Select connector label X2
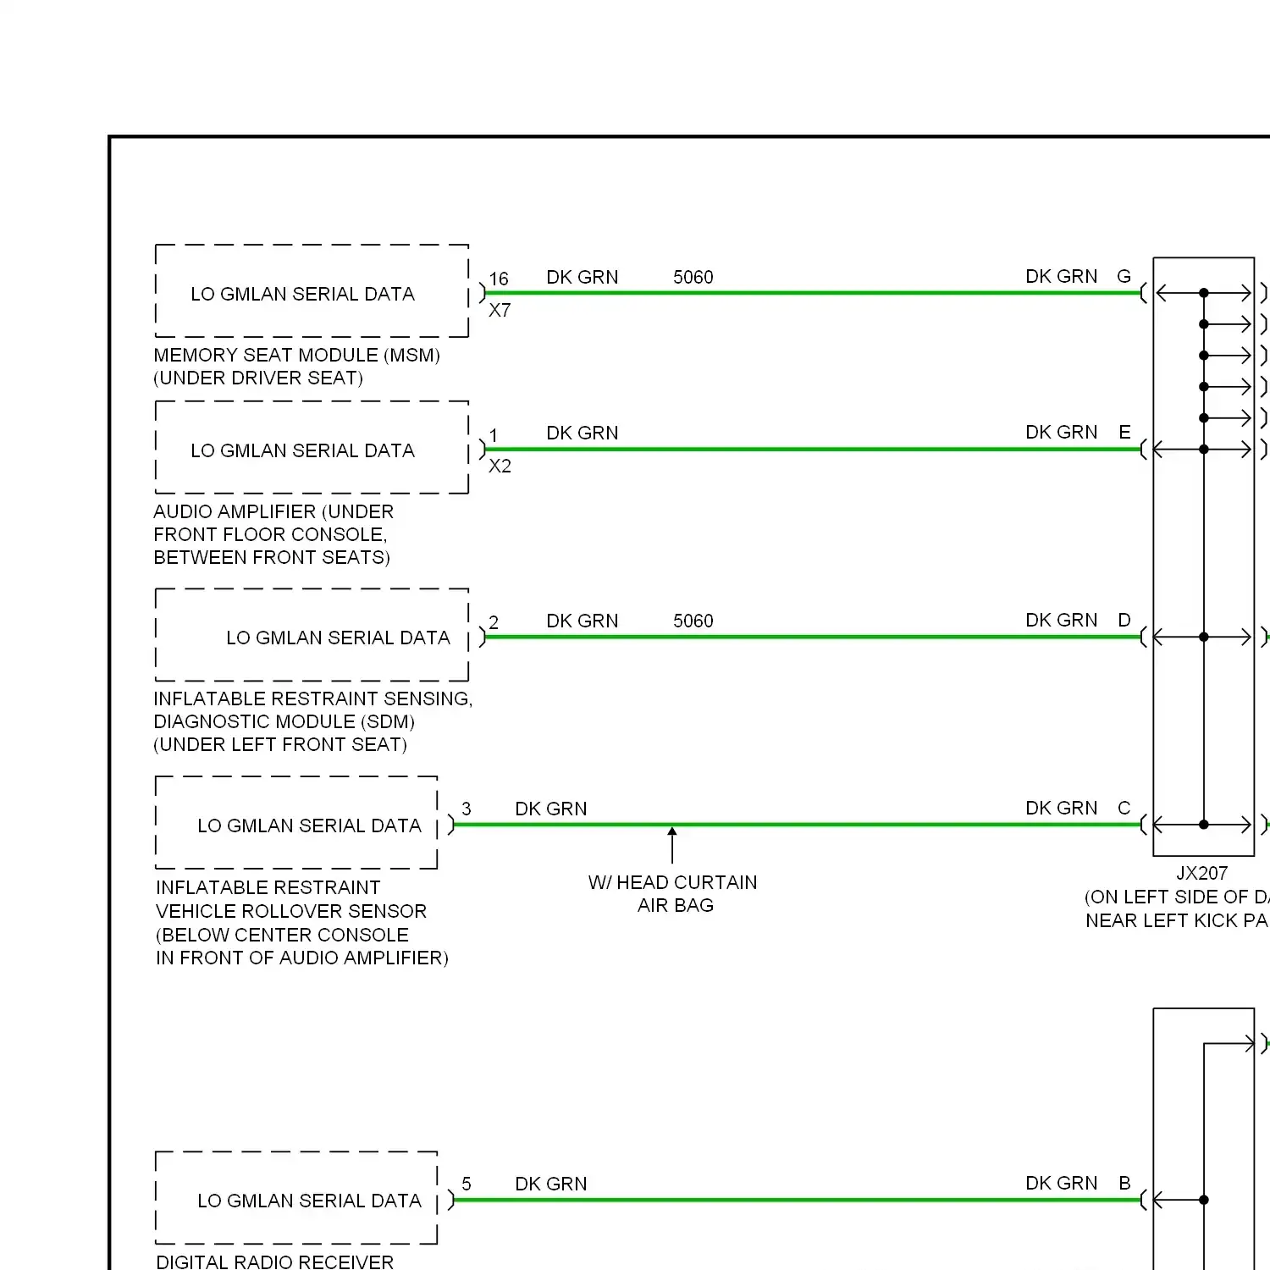The width and height of the screenshot is (1270, 1270). 500,466
